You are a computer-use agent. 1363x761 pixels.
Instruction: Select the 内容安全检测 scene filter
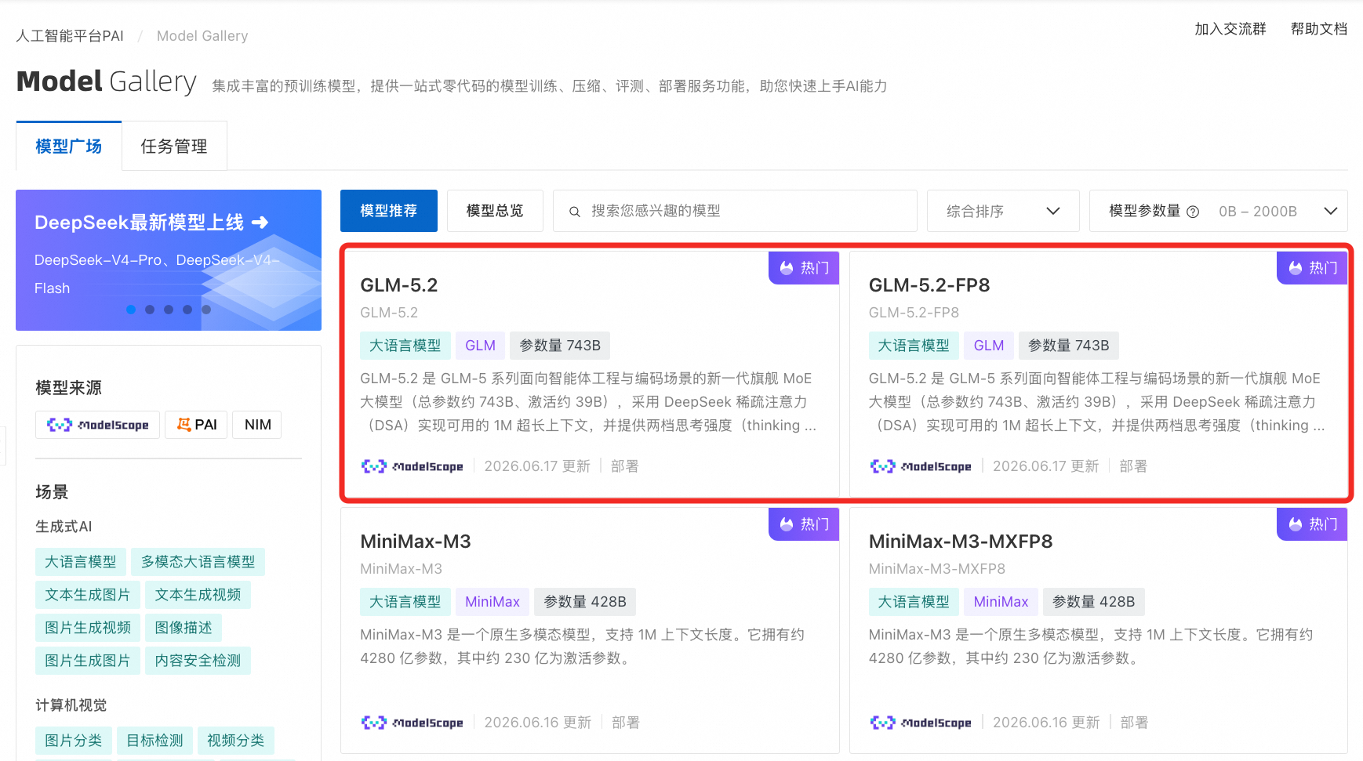[198, 661]
